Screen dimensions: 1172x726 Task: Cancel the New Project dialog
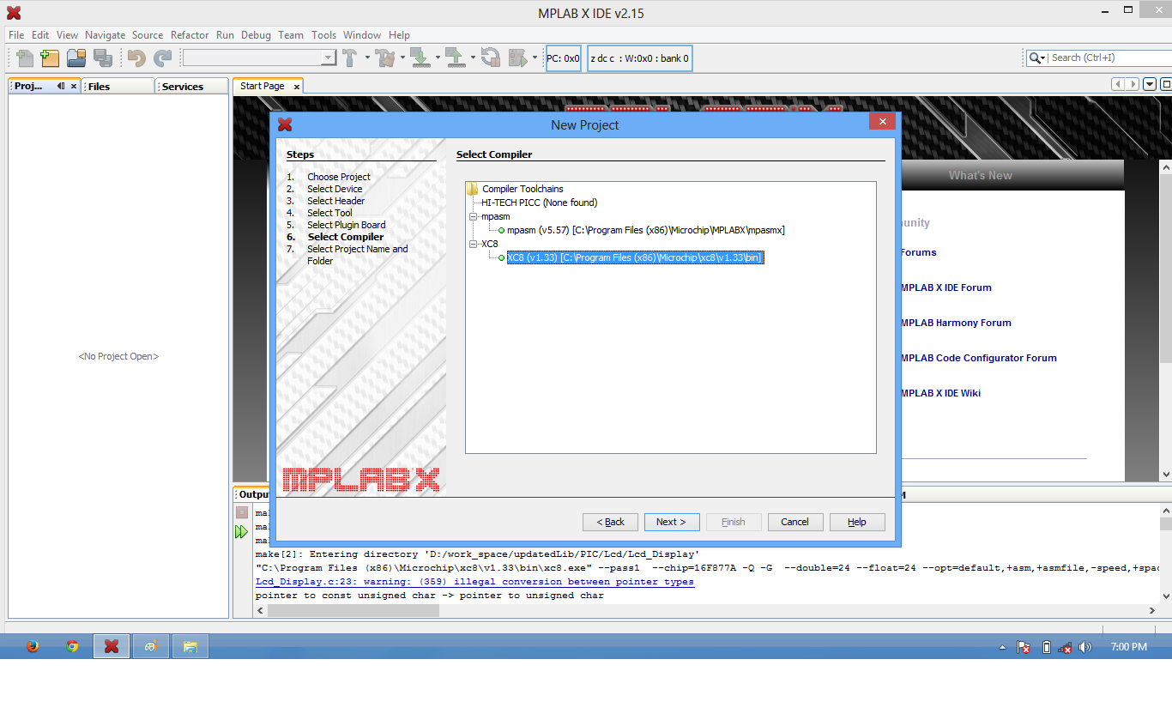point(795,522)
